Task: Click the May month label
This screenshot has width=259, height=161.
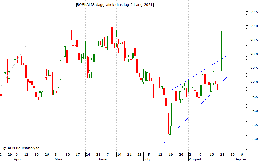Action: pos(58,159)
